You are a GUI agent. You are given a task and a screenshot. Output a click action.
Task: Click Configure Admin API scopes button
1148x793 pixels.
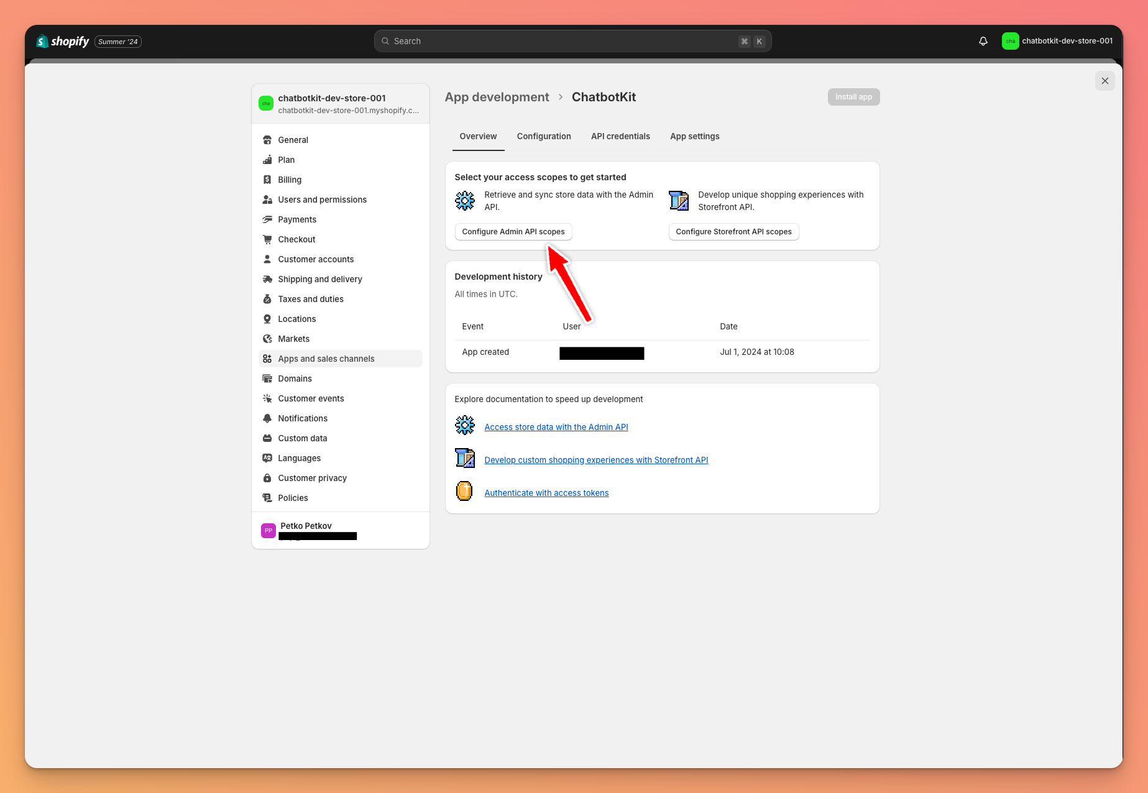(x=513, y=232)
